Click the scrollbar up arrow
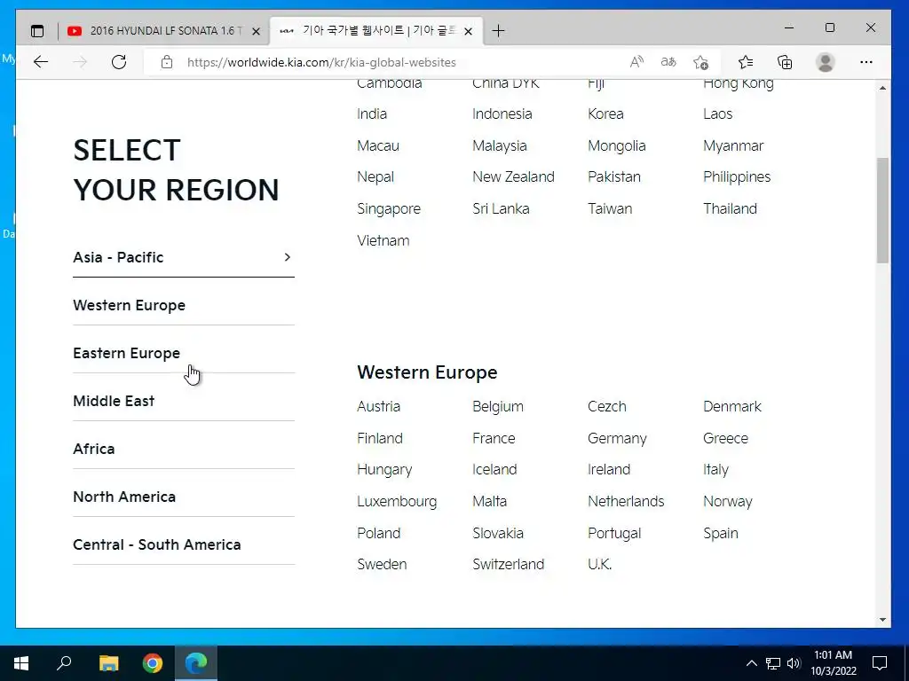This screenshot has width=909, height=681. pos(882,88)
